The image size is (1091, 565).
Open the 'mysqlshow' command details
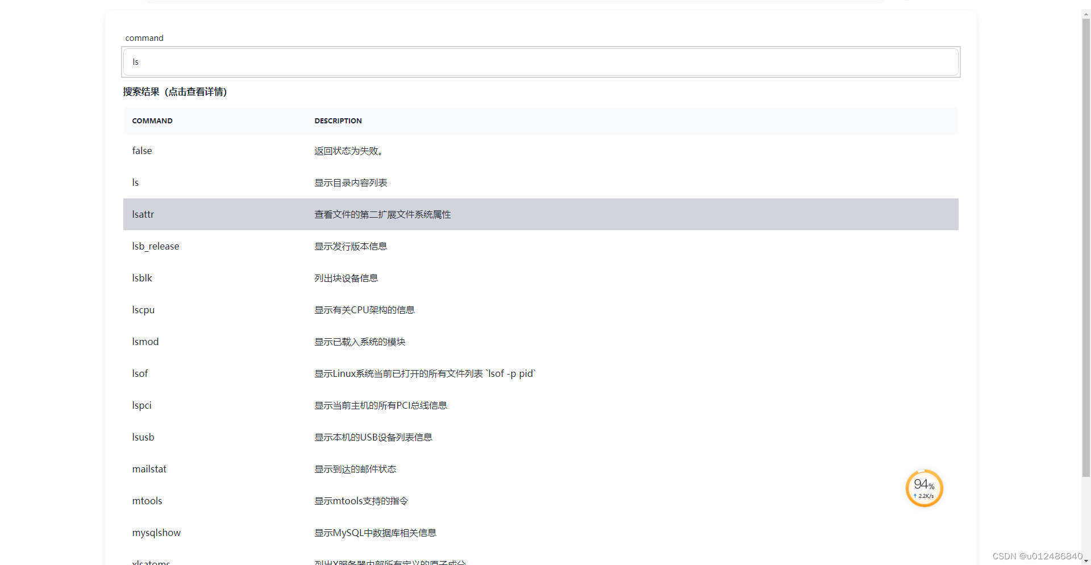pos(541,533)
